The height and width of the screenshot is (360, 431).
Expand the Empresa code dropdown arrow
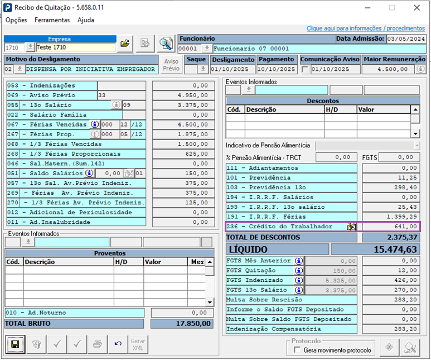(31, 47)
